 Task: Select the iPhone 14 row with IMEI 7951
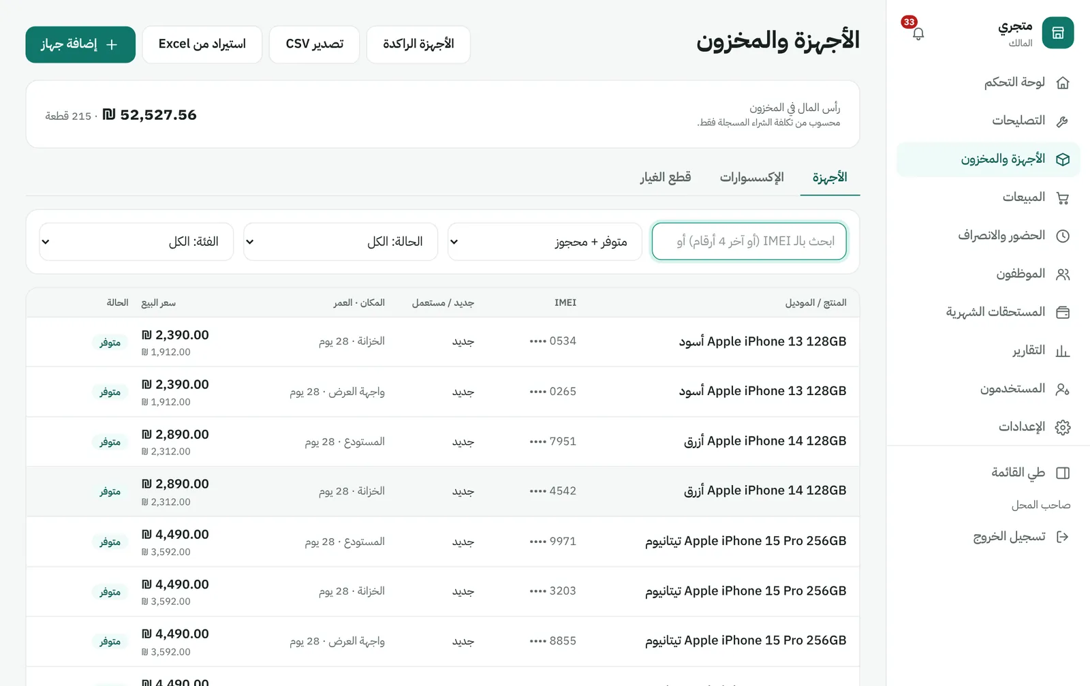[x=443, y=441]
